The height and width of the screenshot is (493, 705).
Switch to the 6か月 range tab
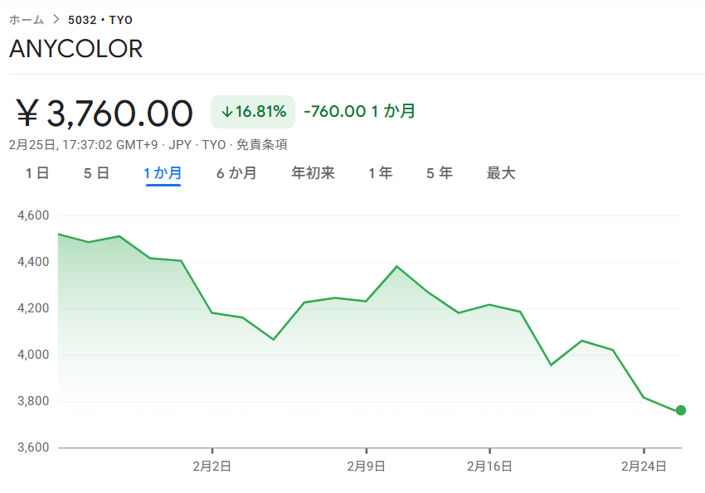click(x=236, y=173)
